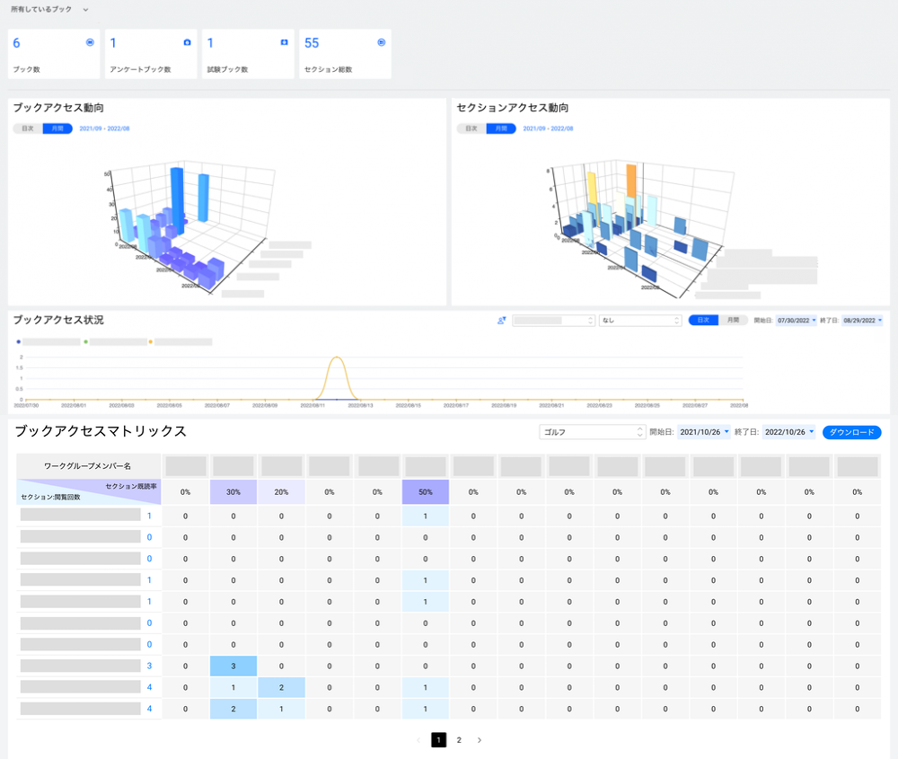Click the total sections card icon

tap(382, 42)
